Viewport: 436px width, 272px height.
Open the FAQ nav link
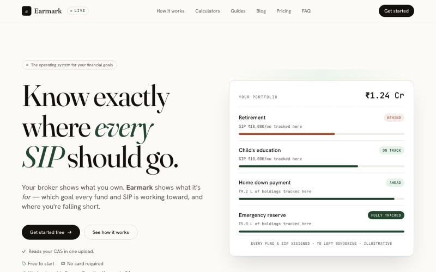(x=306, y=11)
